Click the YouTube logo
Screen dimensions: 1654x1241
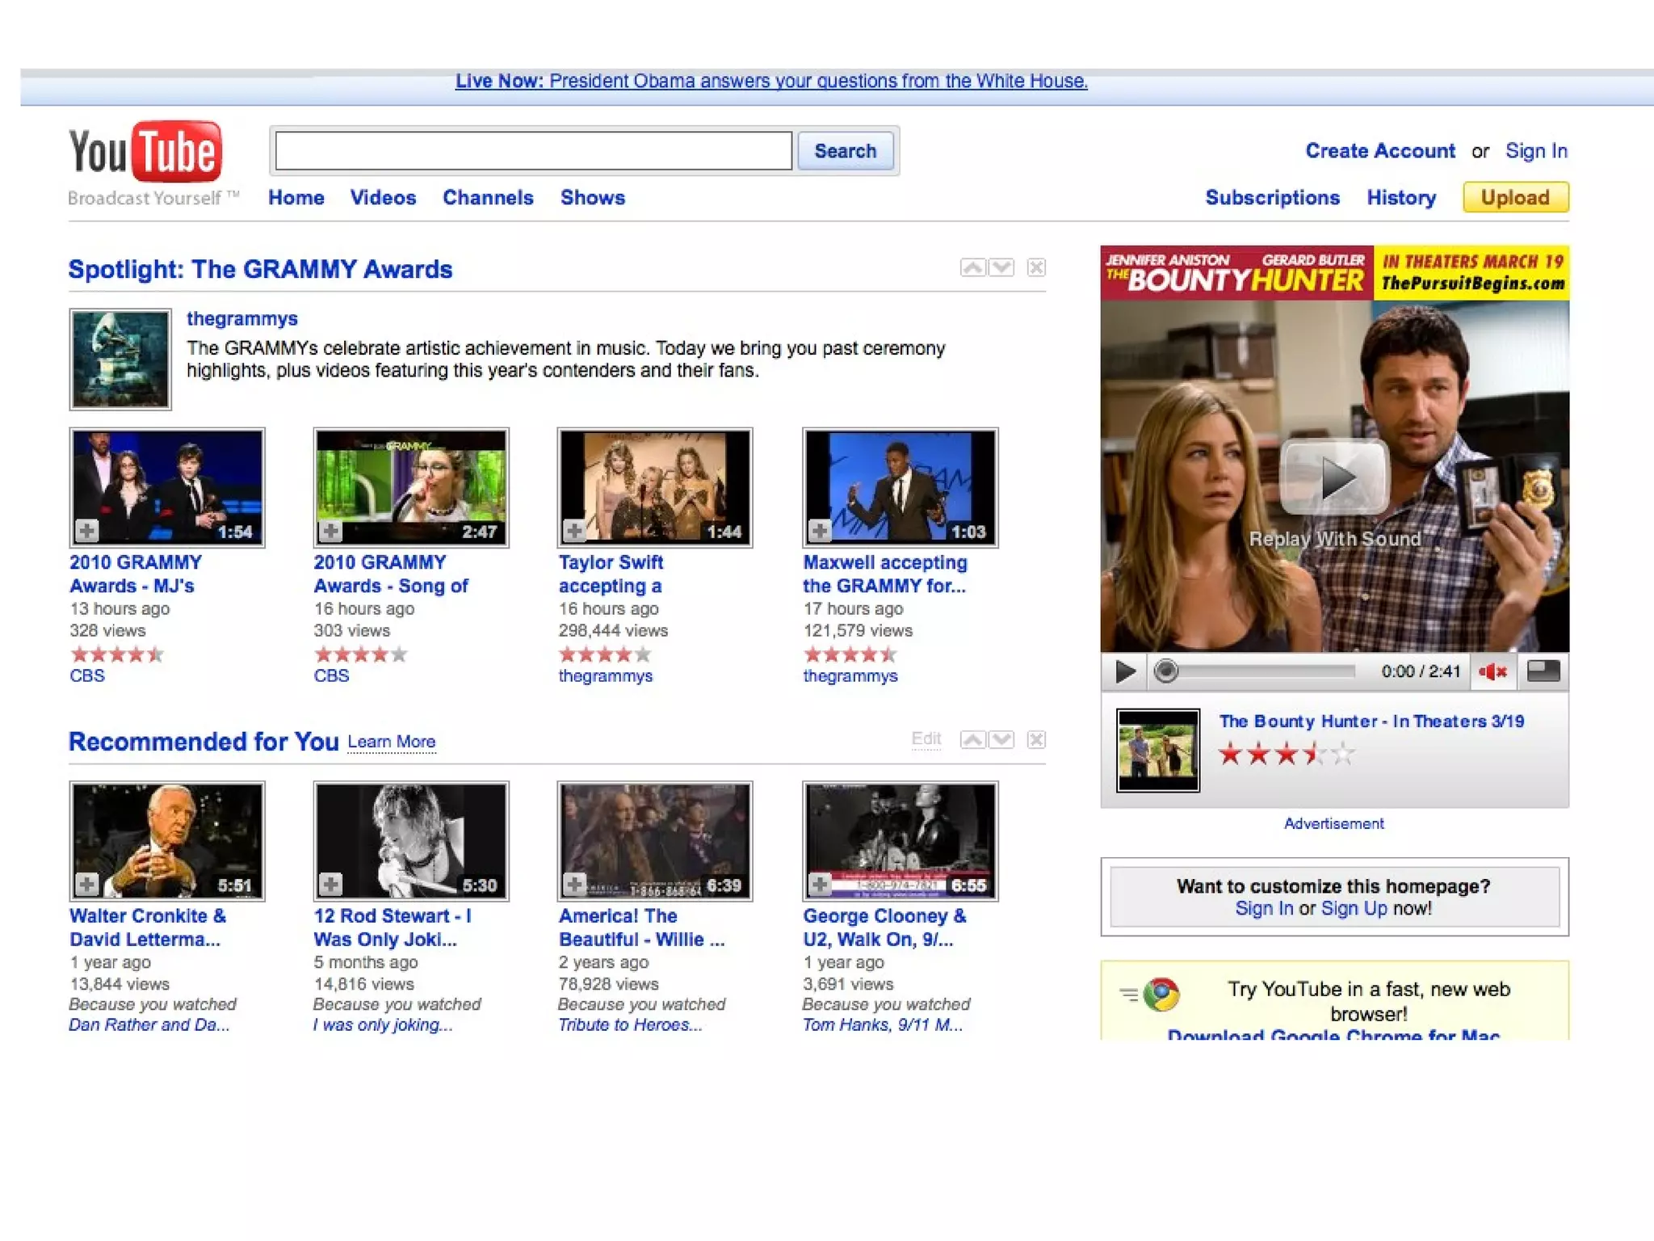pos(145,152)
